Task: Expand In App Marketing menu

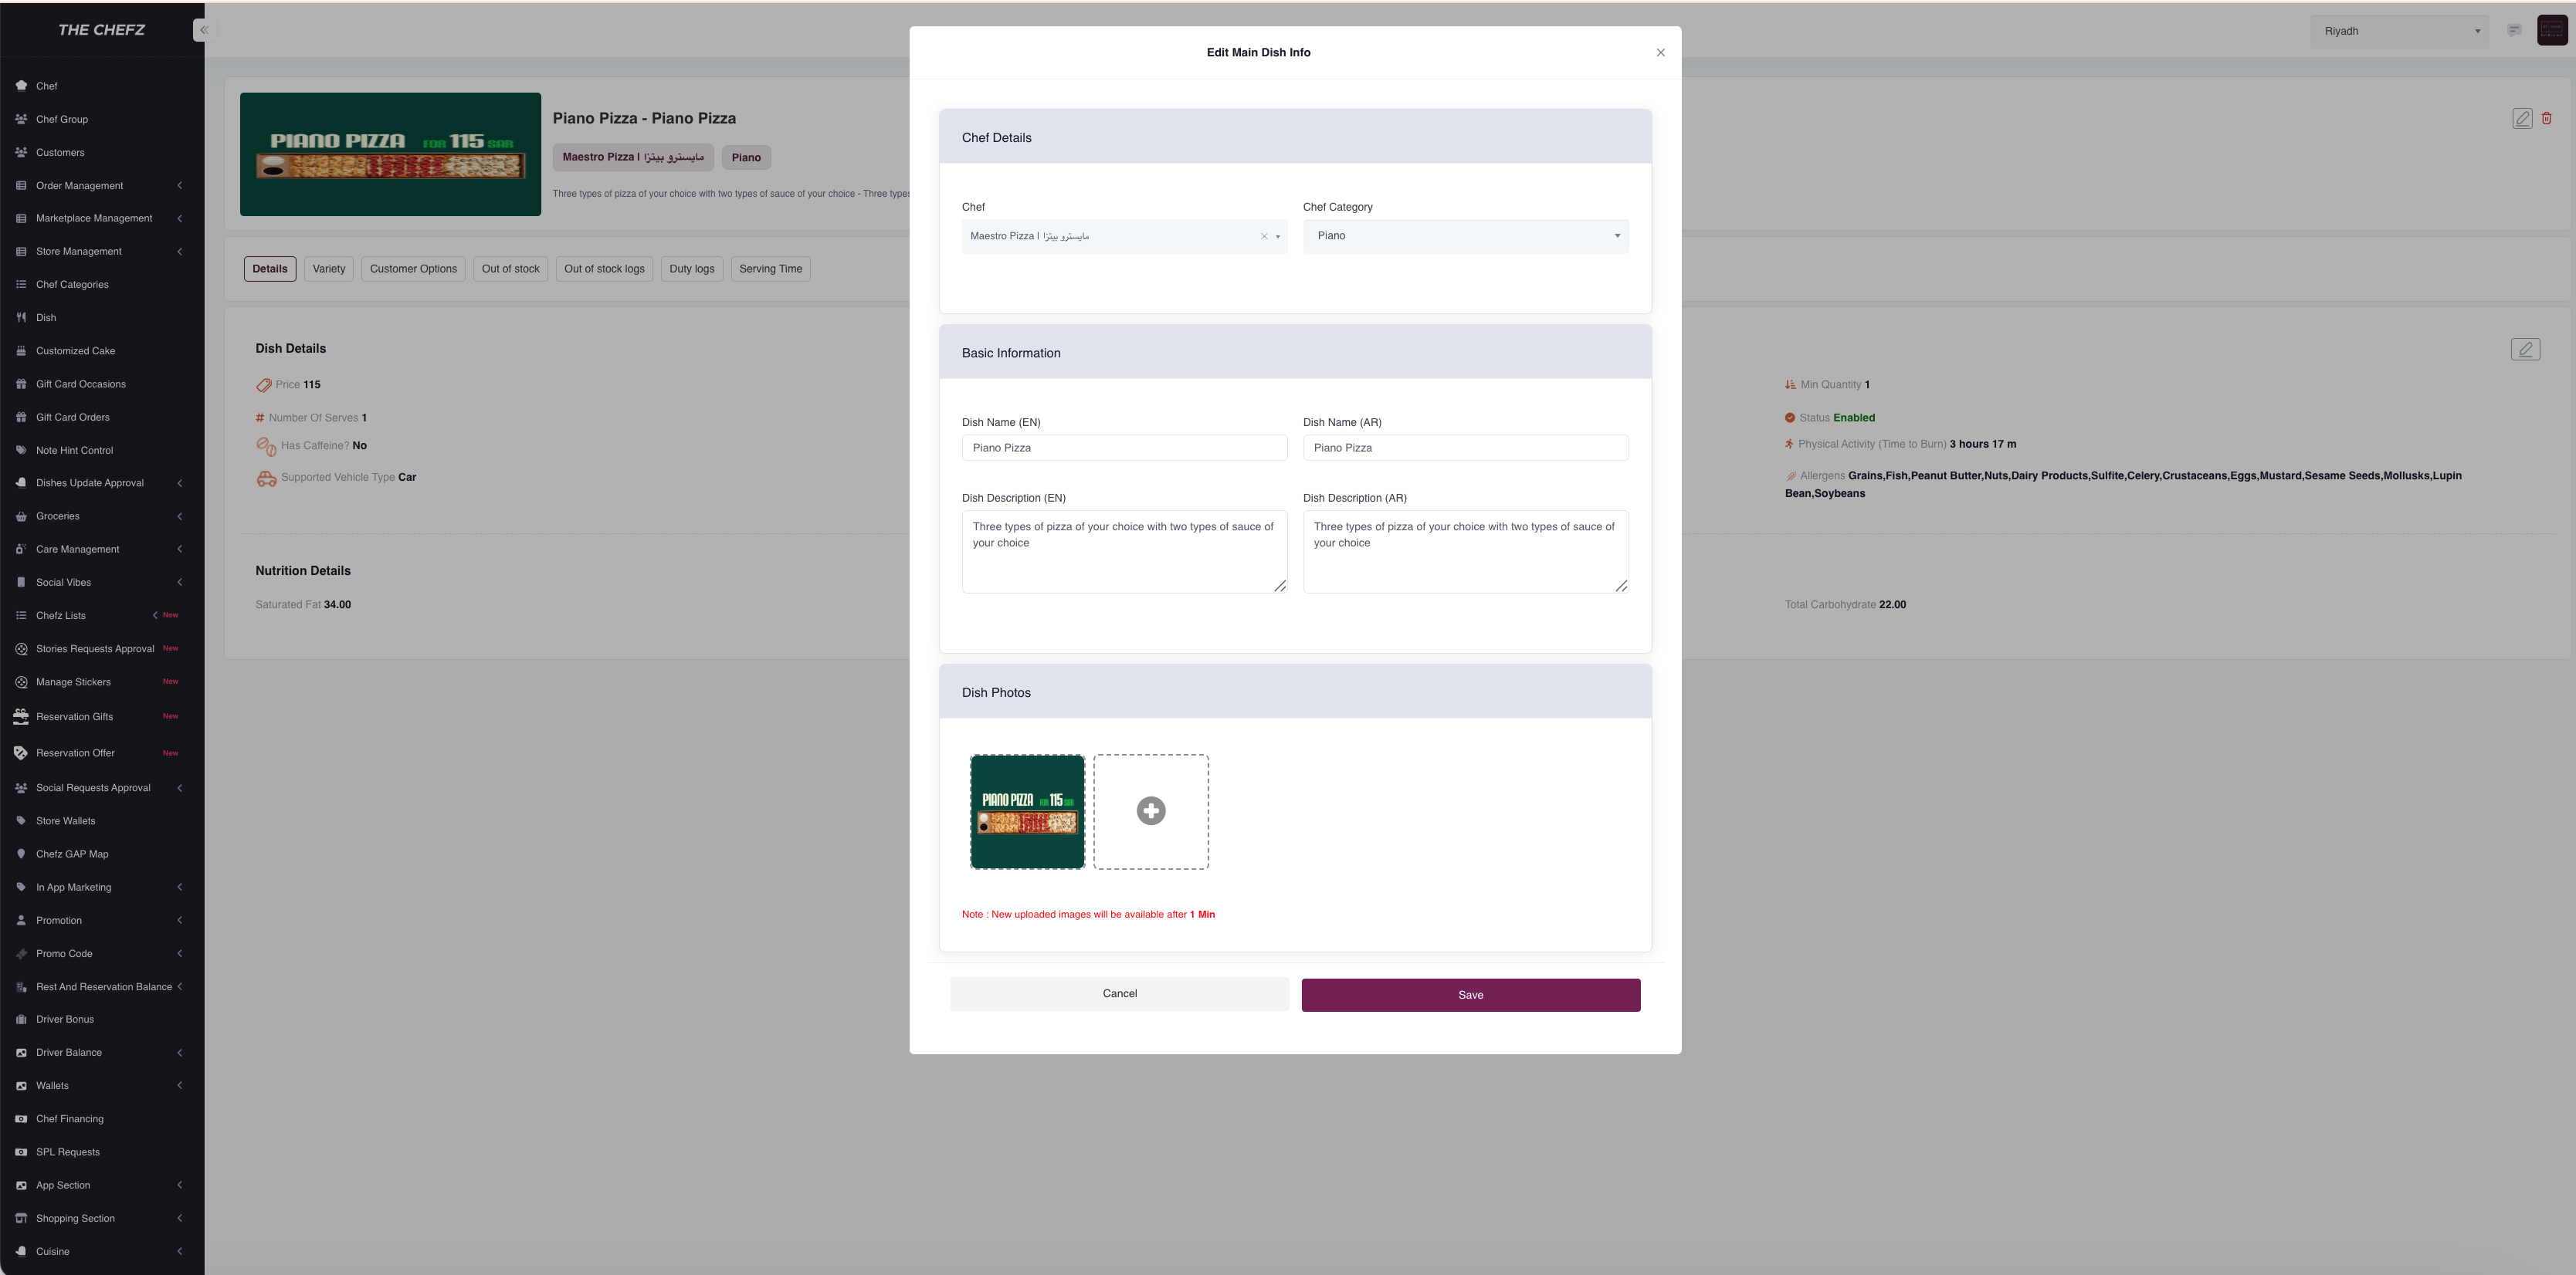Action: (x=102, y=888)
